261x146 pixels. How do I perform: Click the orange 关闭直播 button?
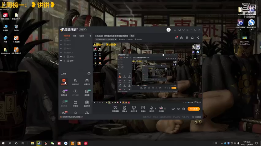[x=194, y=109]
